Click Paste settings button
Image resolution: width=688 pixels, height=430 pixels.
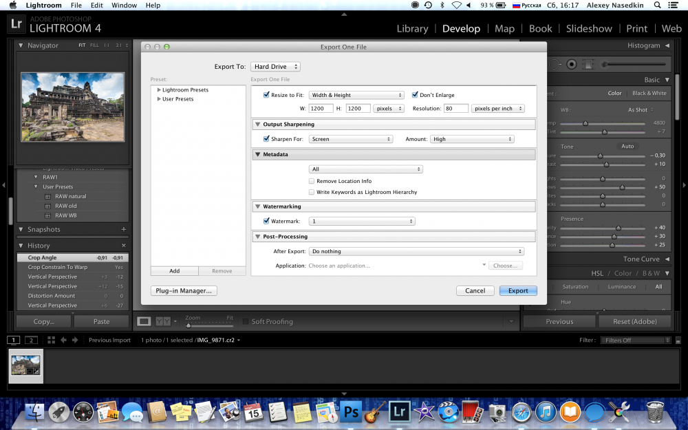click(101, 321)
